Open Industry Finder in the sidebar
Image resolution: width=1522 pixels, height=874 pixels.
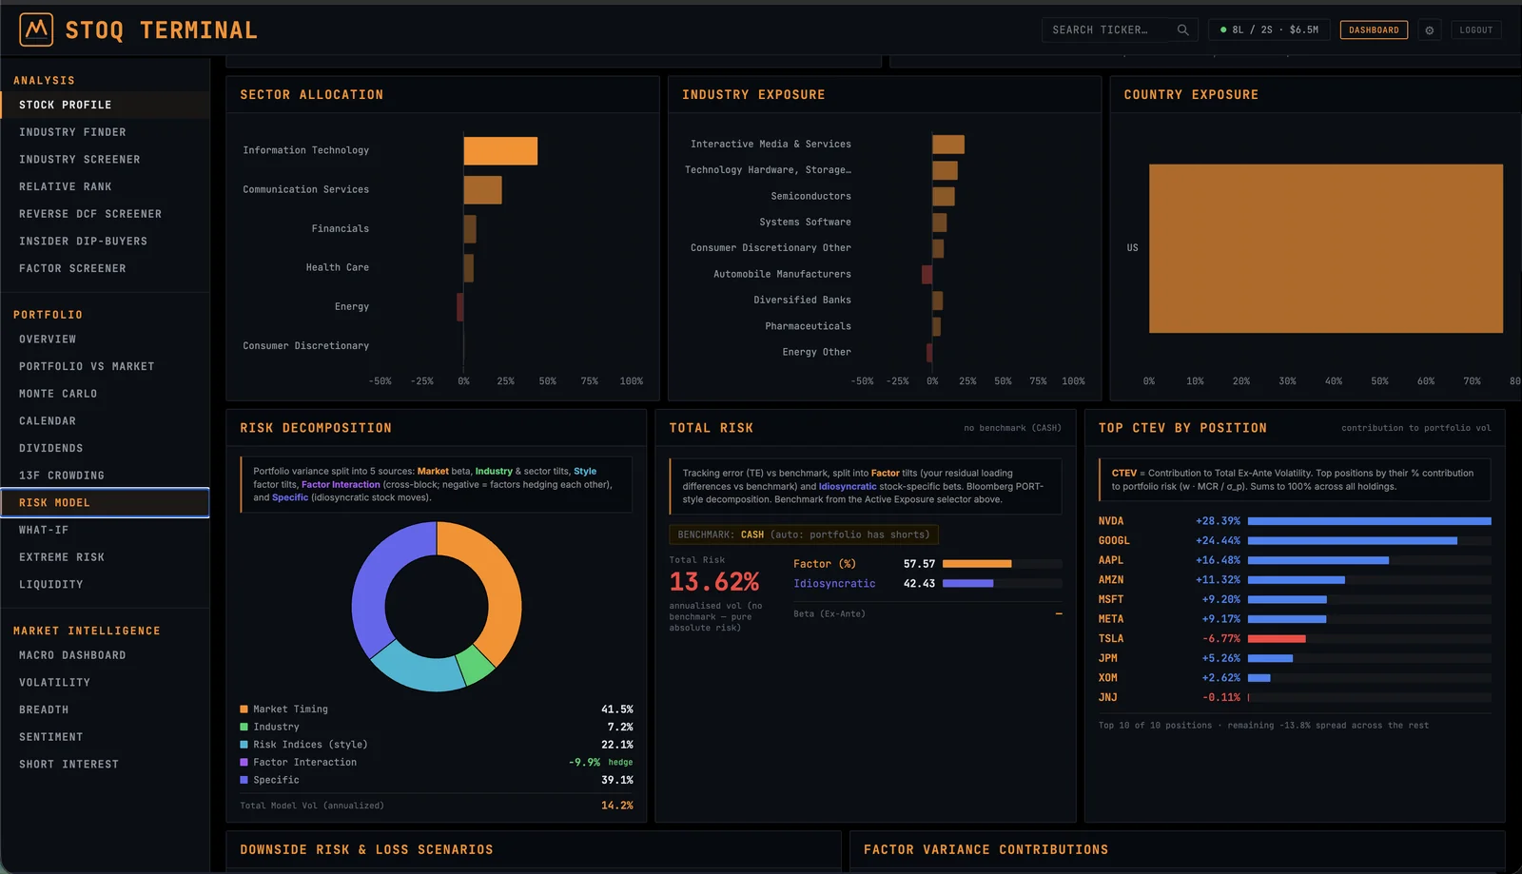click(x=105, y=132)
